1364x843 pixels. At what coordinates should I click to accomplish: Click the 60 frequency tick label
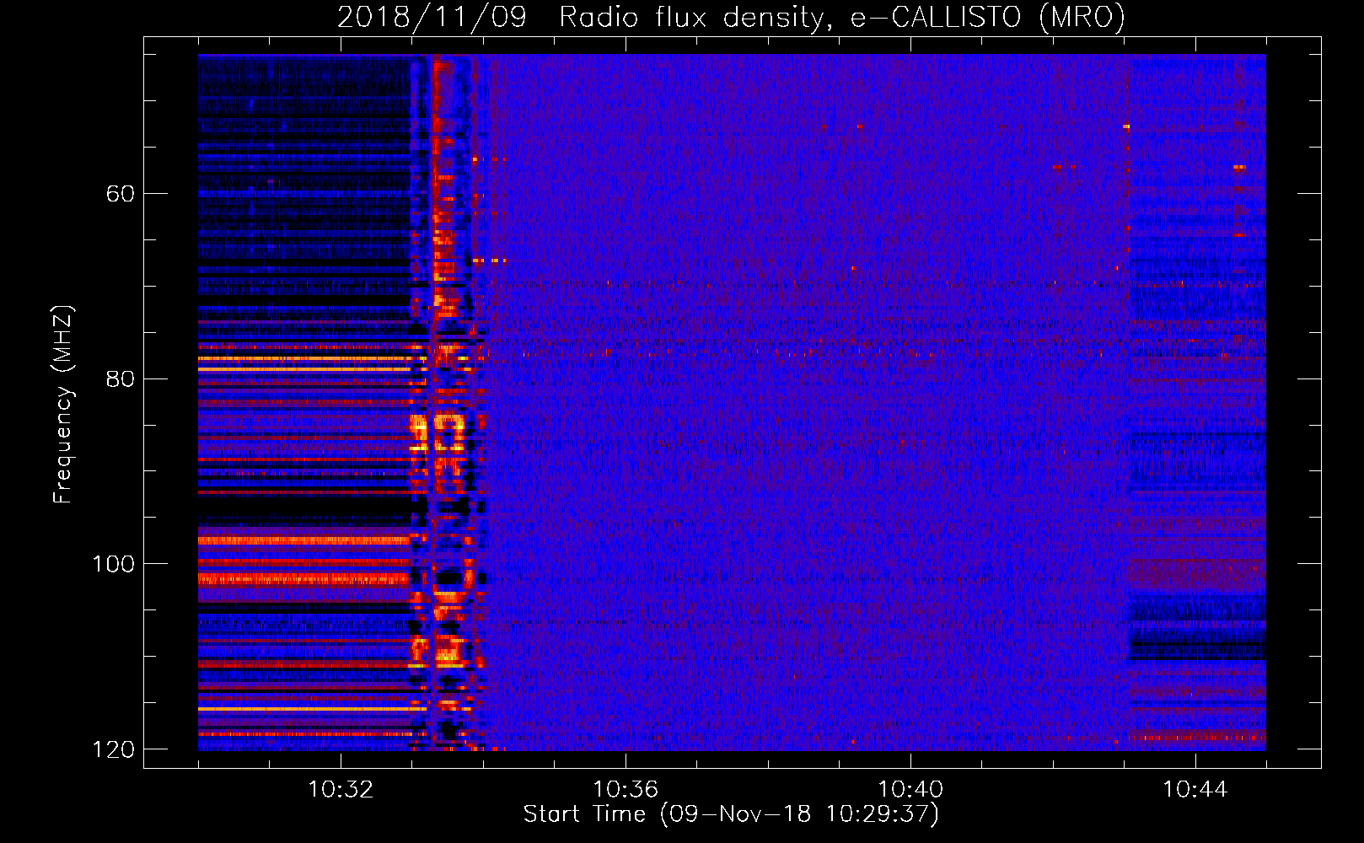point(120,194)
